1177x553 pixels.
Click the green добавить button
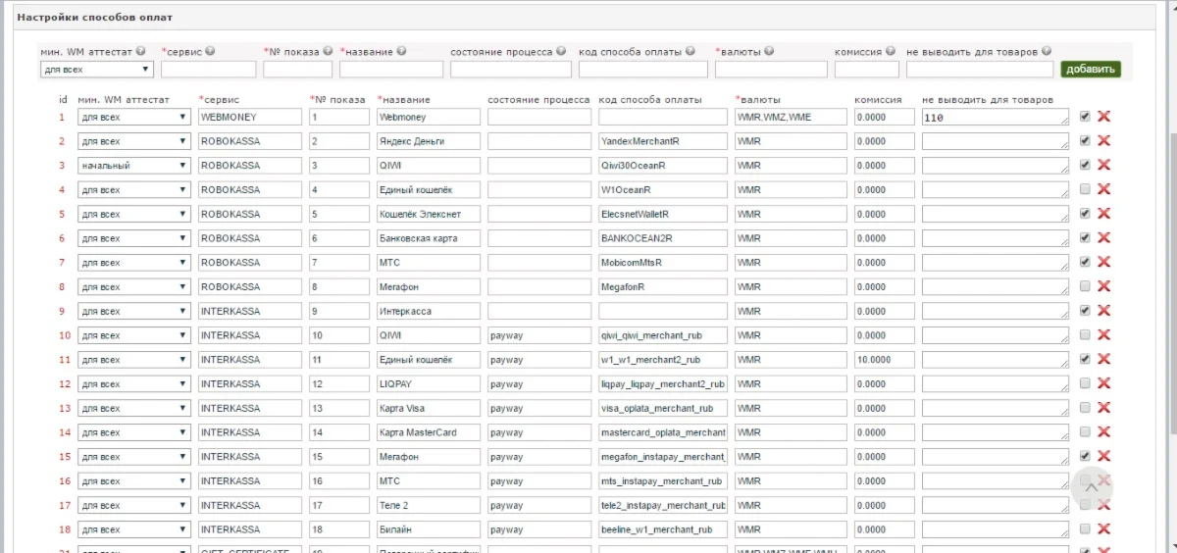(1090, 70)
